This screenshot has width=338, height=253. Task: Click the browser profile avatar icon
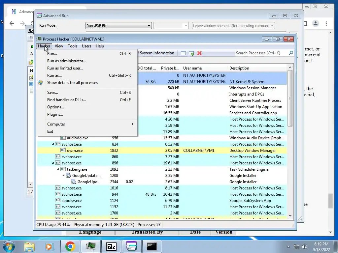tap(315, 23)
